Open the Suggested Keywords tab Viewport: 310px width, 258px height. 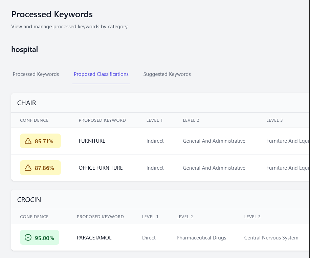tap(167, 74)
